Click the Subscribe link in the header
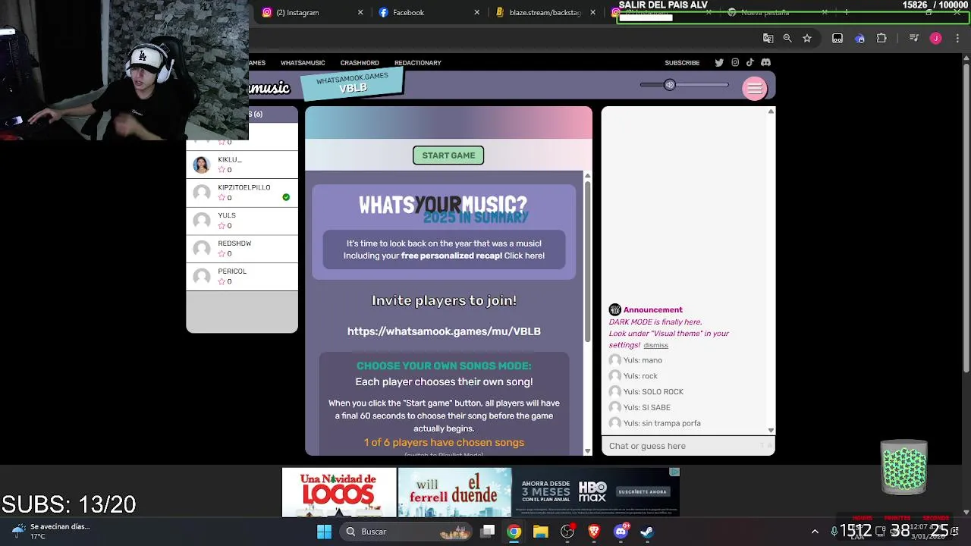971x546 pixels. 682,63
